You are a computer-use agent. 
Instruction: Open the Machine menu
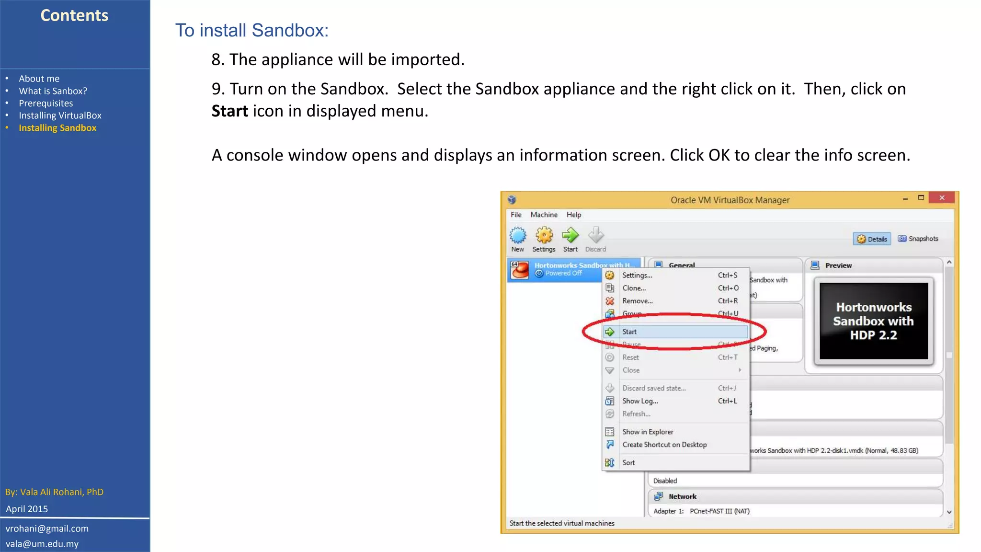(x=544, y=215)
